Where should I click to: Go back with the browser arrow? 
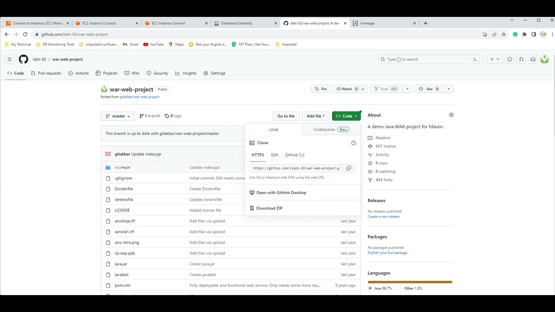(x=7, y=34)
